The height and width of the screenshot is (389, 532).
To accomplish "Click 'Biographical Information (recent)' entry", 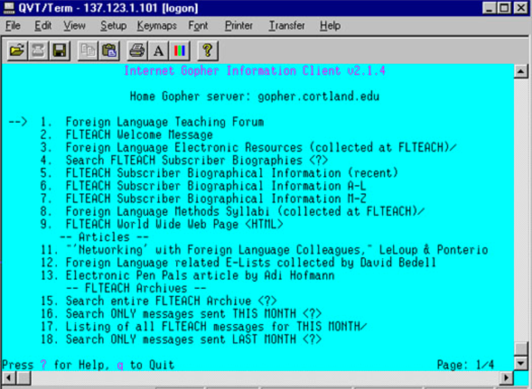I will click(x=232, y=173).
